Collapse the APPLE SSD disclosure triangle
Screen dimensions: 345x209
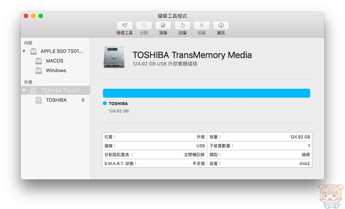[24, 51]
